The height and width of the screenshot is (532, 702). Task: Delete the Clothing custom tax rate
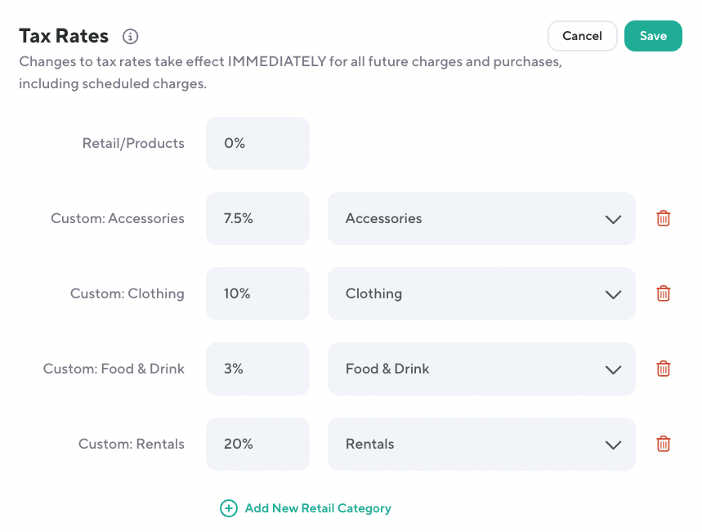(664, 293)
